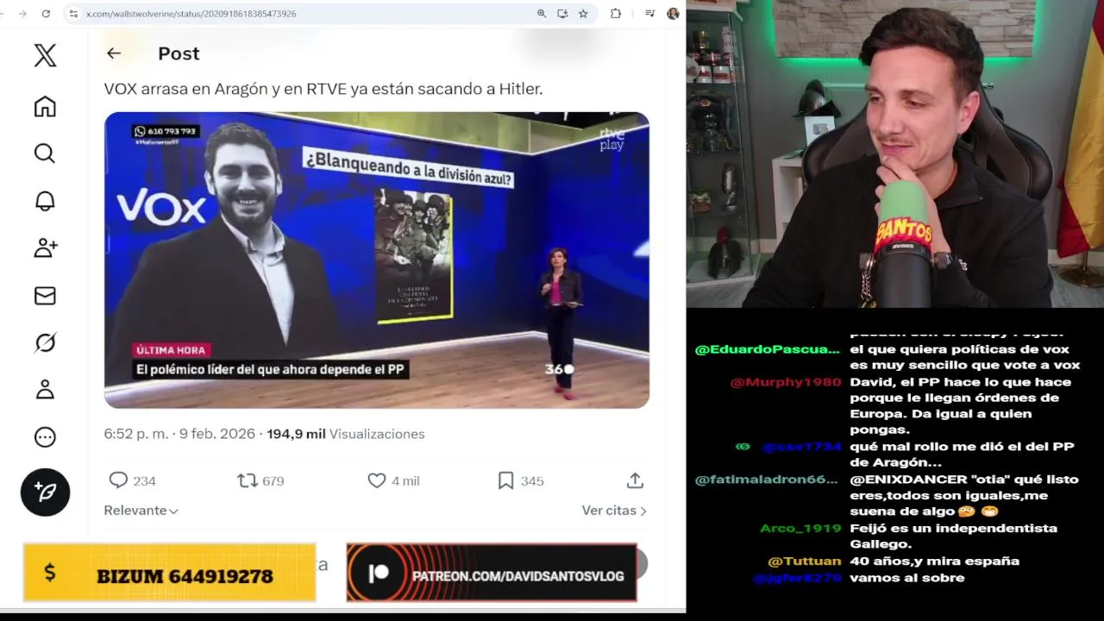
Task: Click the address bar URL
Action: (191, 14)
